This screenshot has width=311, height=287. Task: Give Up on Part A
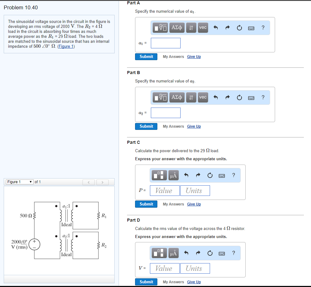point(194,56)
